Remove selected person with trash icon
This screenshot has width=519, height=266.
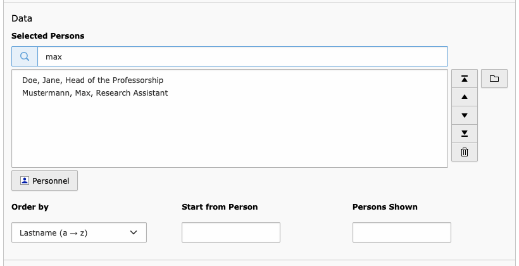click(465, 152)
